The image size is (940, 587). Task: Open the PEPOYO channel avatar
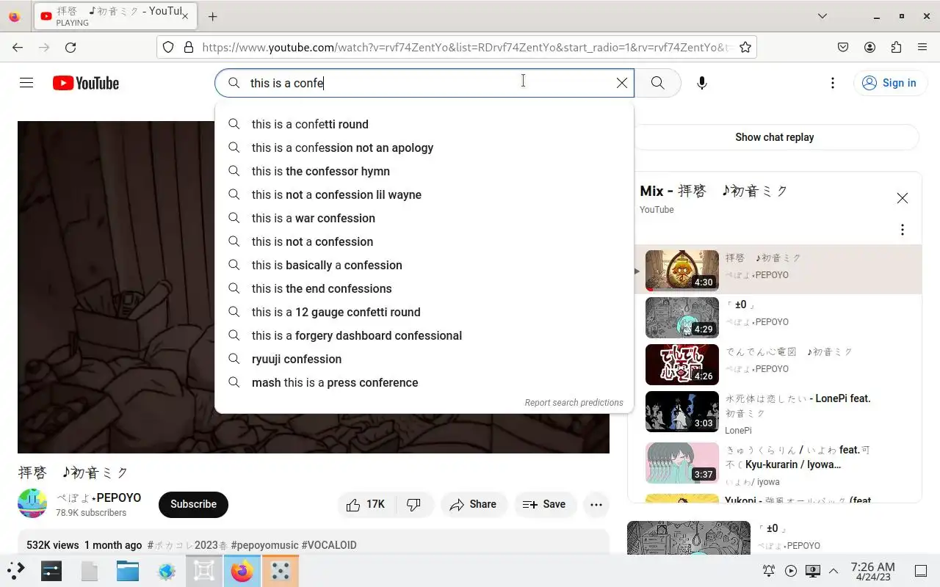[x=32, y=503]
